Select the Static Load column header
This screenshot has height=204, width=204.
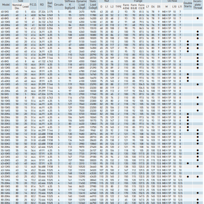click(93, 5)
